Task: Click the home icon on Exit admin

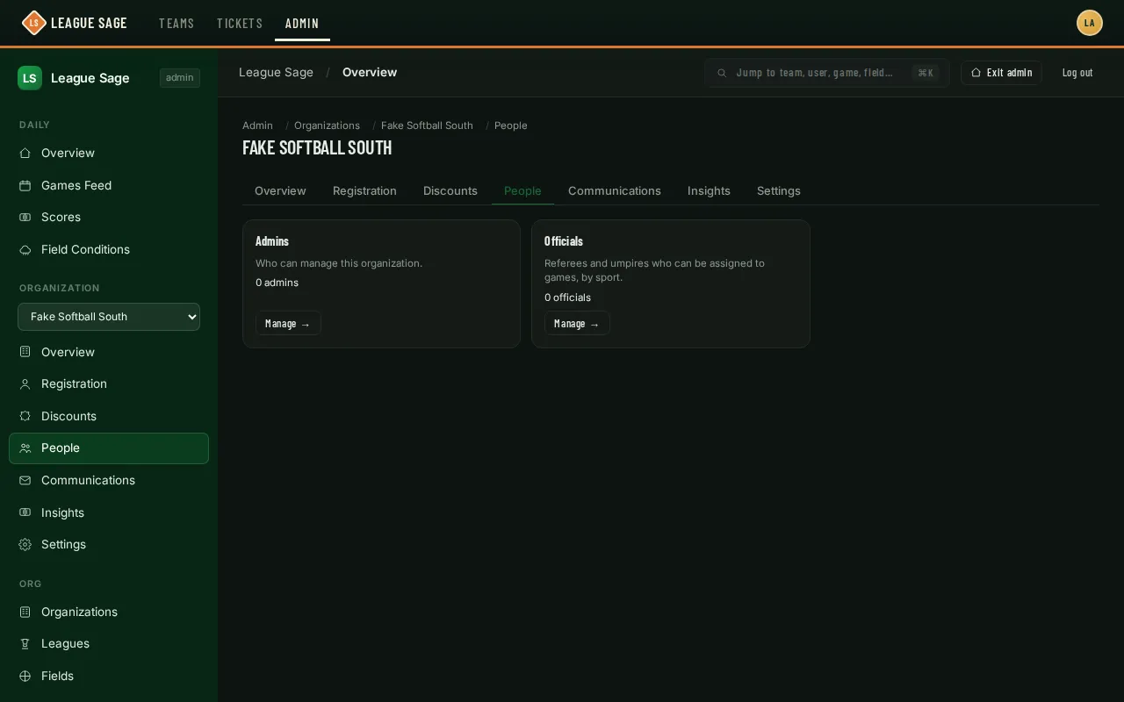Action: 976,73
